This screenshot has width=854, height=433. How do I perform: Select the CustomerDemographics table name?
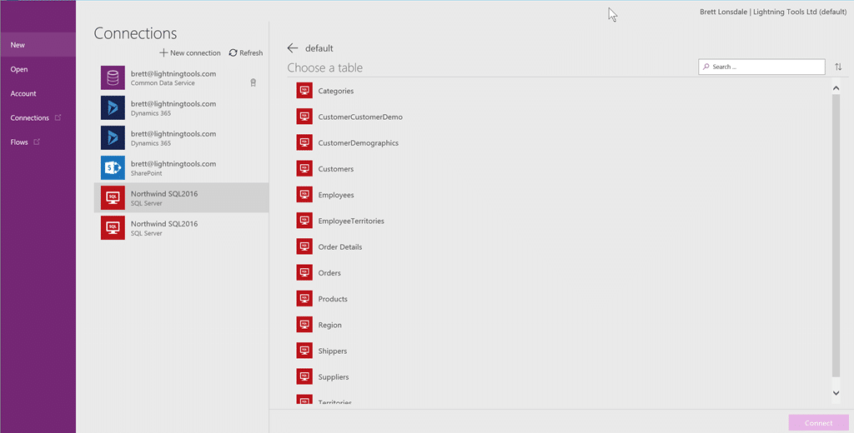(359, 142)
